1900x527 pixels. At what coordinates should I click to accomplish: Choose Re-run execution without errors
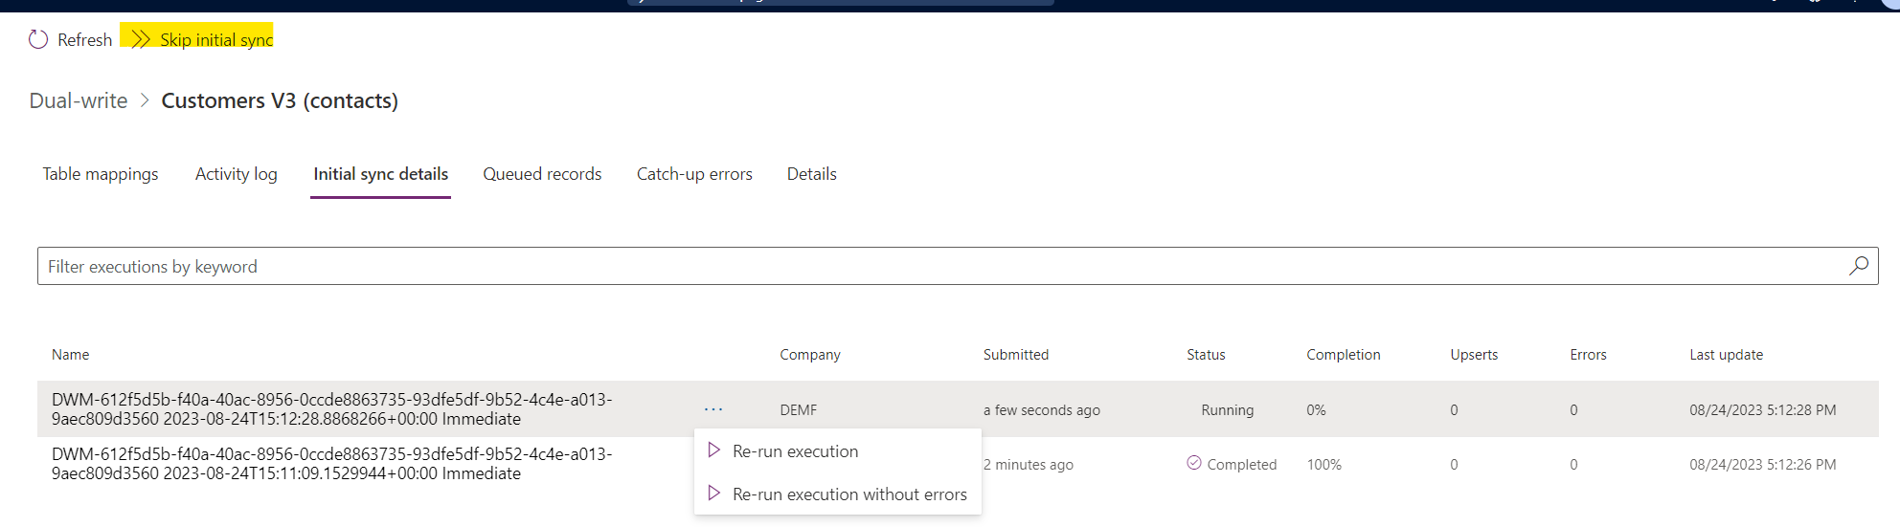click(838, 494)
